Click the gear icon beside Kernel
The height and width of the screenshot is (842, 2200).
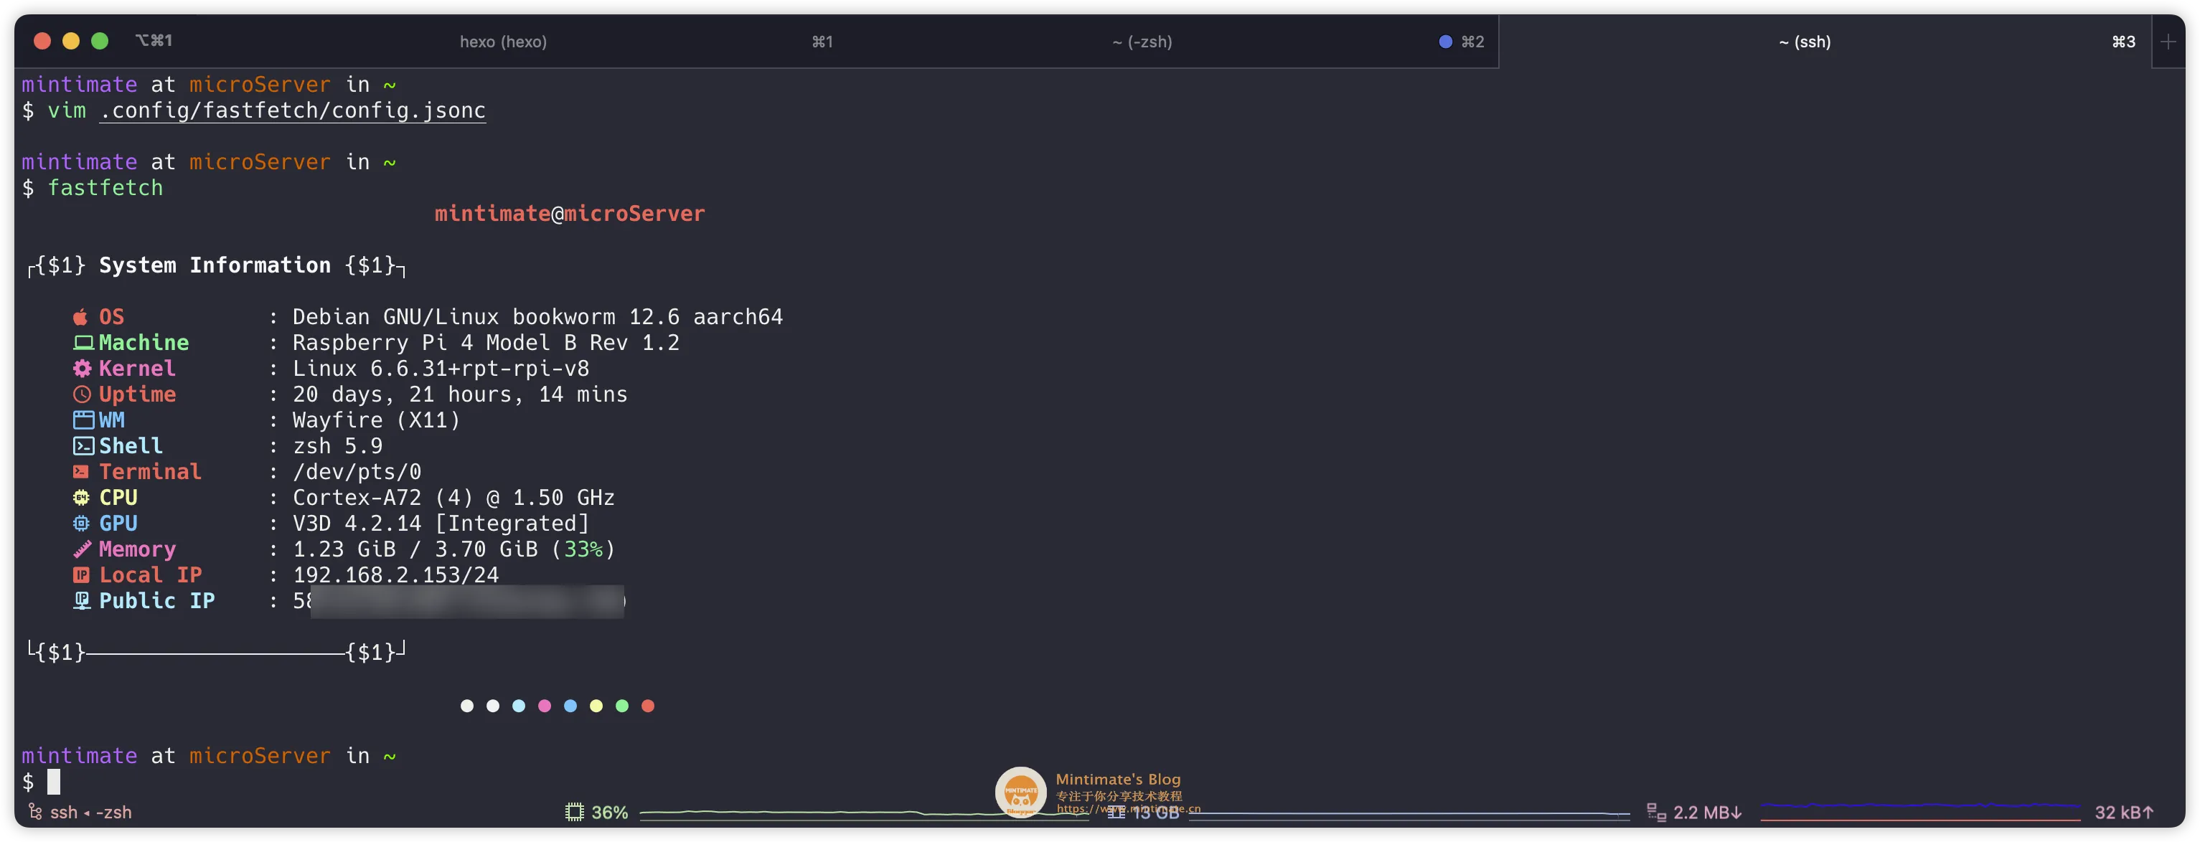(x=81, y=368)
